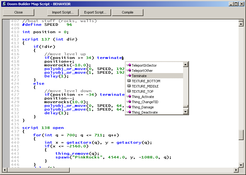The image size is (246, 175).
Task: Click the editor's vertical scrollbar thumb
Action: [241, 135]
